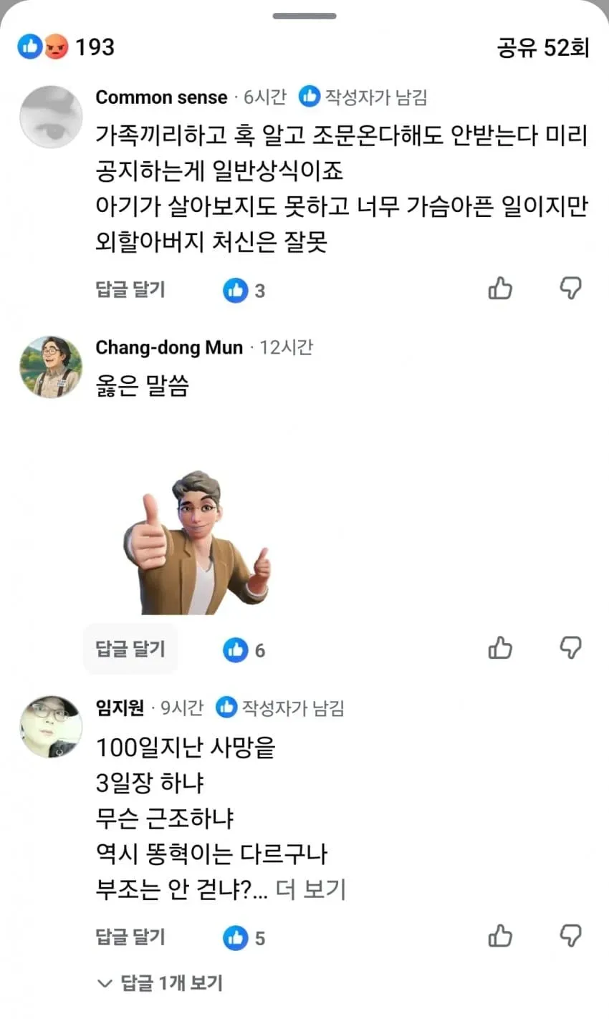This screenshot has width=609, height=1019.
Task: Tap thumbs-up on Chang-dong Mun's comment
Action: (x=500, y=648)
